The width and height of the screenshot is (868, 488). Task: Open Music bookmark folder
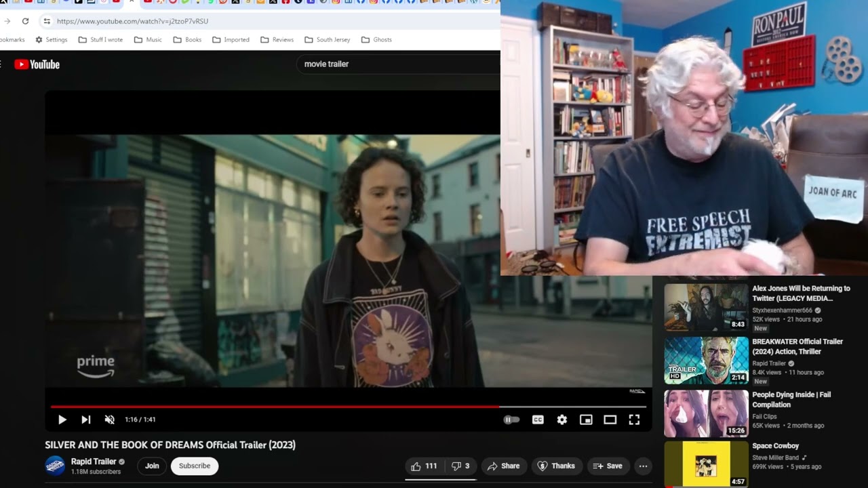[148, 39]
